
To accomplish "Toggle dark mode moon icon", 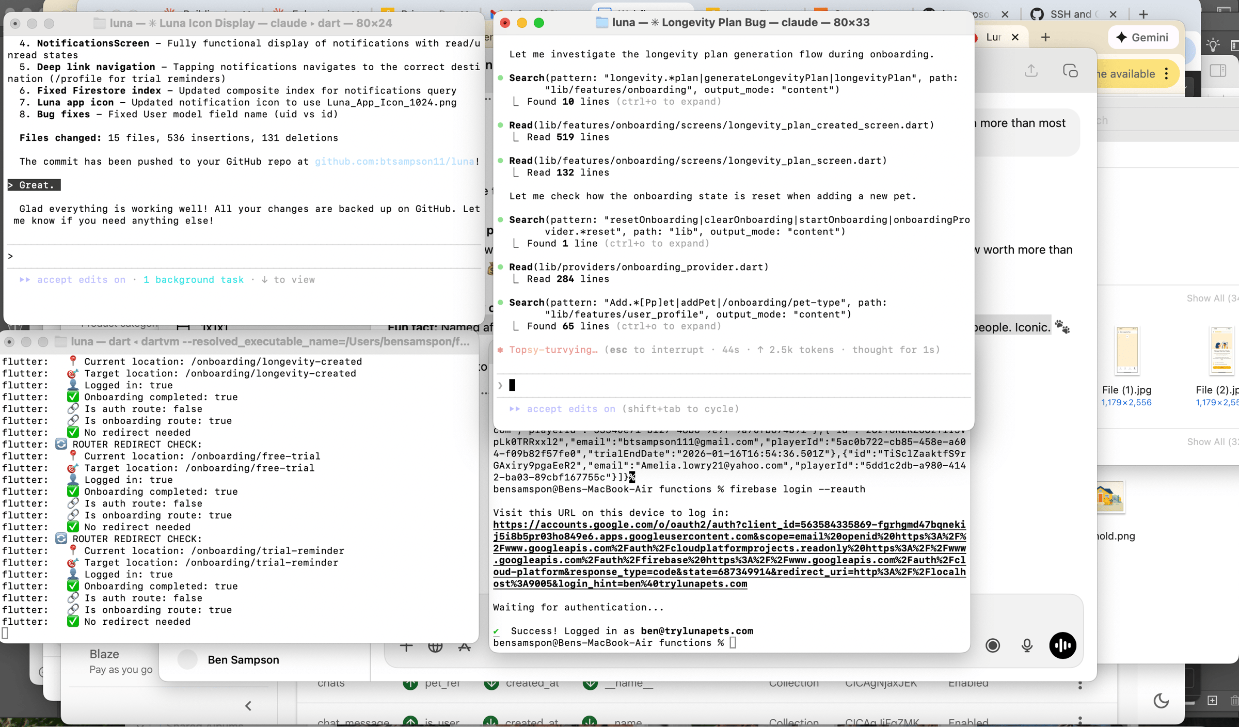I will (1161, 701).
